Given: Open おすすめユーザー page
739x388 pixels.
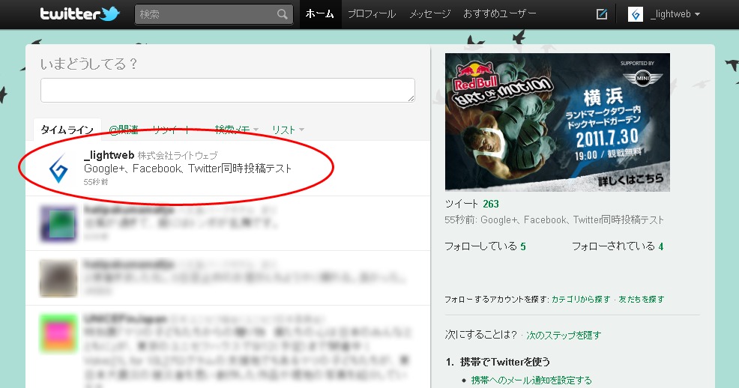Looking at the screenshot, I should point(500,14).
